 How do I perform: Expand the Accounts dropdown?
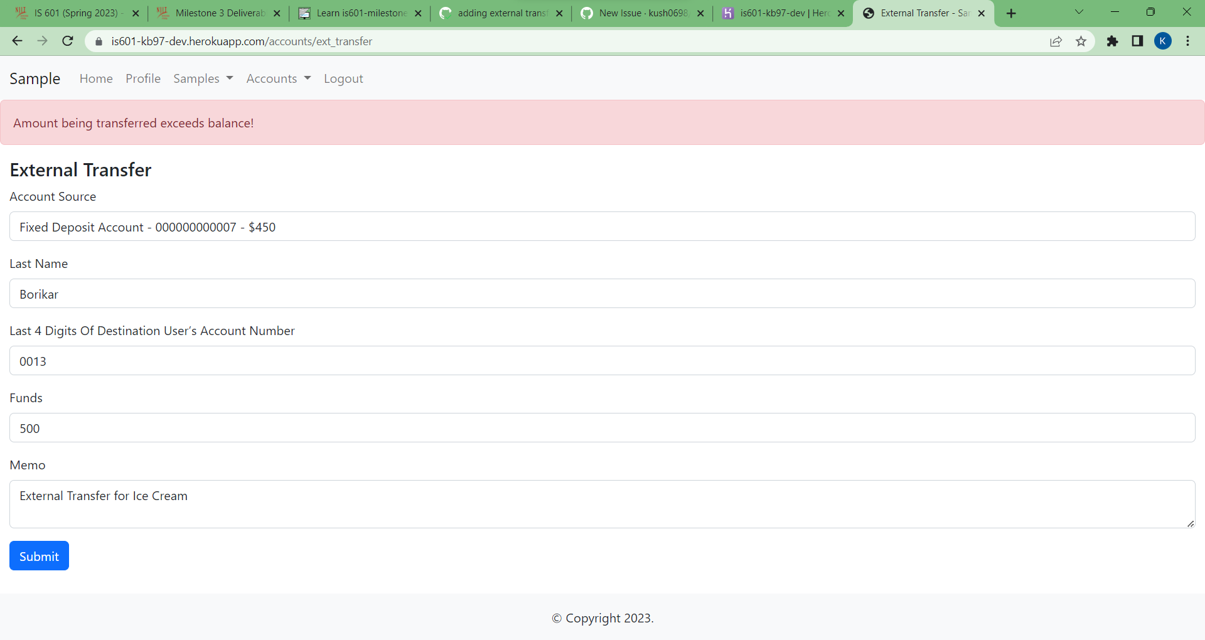pyautogui.click(x=278, y=78)
